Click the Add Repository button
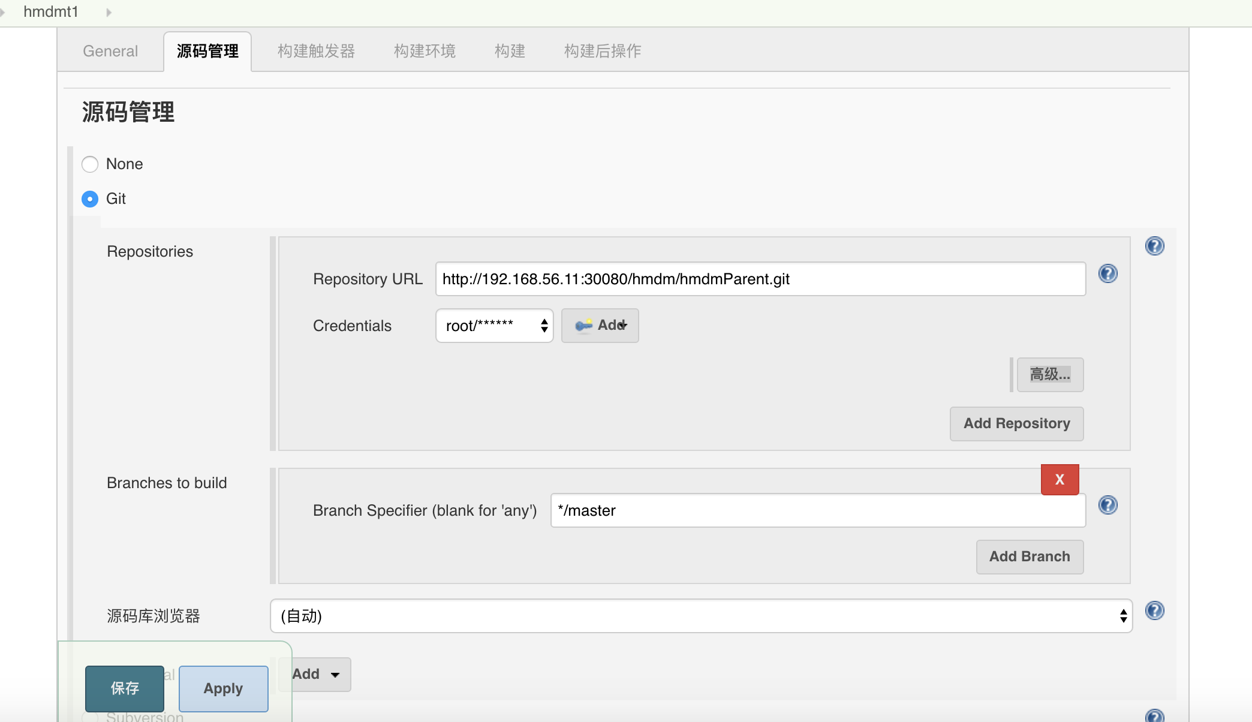The height and width of the screenshot is (722, 1252). [x=1016, y=423]
